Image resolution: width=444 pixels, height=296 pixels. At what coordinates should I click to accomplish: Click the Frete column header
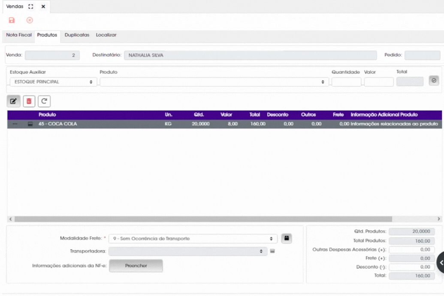pos(338,115)
